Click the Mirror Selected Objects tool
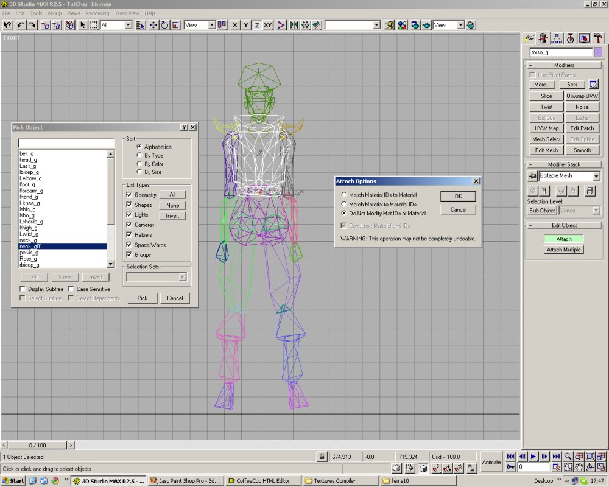This screenshot has height=487, width=609. [294, 25]
